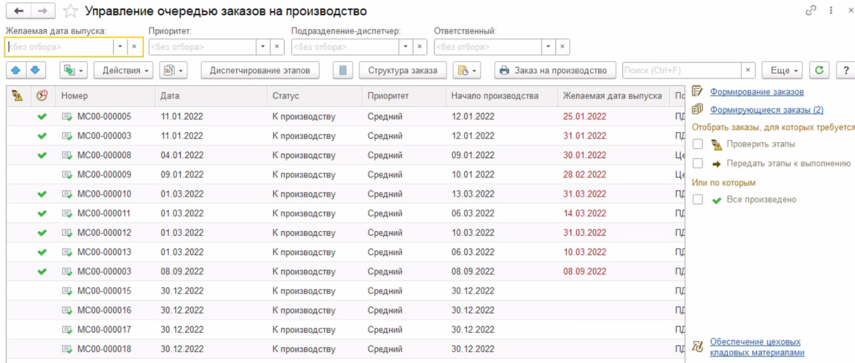Click icon next to Формирующиеся заказы
Viewport: 855px width, 363px height.
(697, 109)
